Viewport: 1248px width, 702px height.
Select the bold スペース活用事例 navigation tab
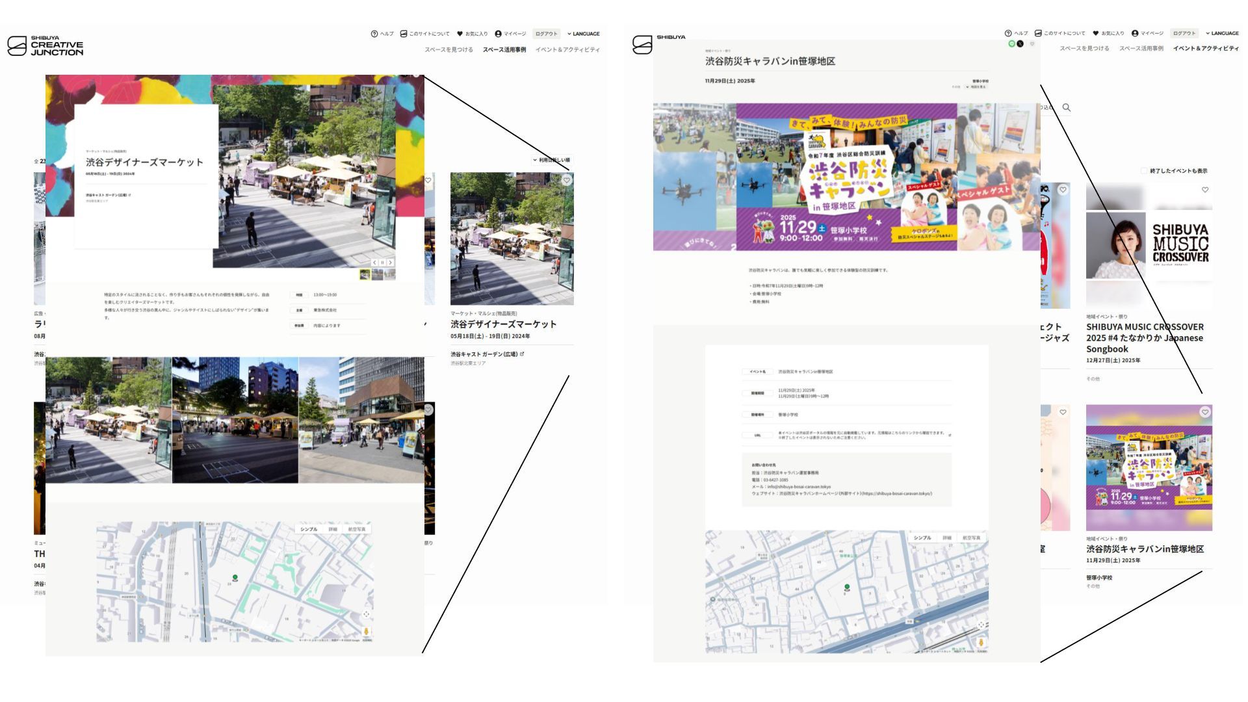[504, 49]
